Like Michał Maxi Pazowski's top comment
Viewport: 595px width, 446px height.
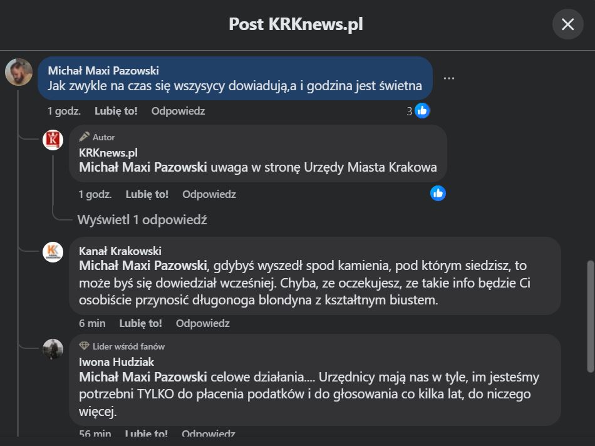116,111
